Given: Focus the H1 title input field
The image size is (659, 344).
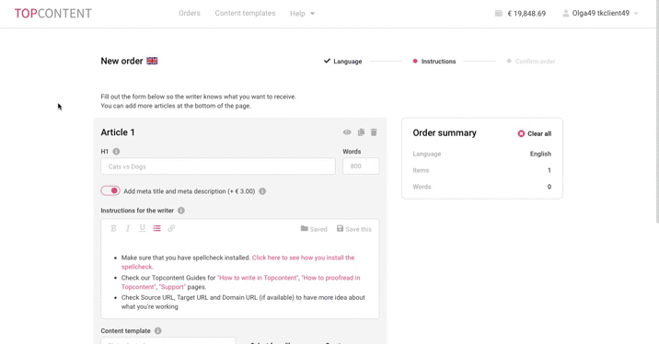Looking at the screenshot, I should (x=218, y=166).
